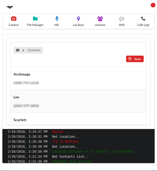This screenshot has width=157, height=171.
Task: Click the SMS speech bubble icon
Action: 121,19
